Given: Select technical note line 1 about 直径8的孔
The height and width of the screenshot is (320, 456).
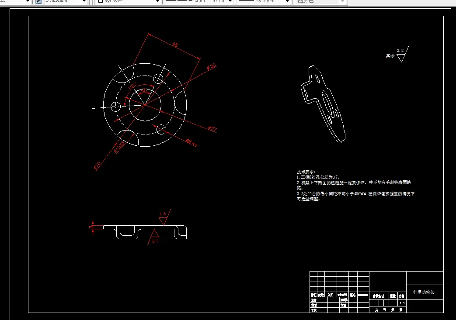Looking at the screenshot, I should pos(318,177).
